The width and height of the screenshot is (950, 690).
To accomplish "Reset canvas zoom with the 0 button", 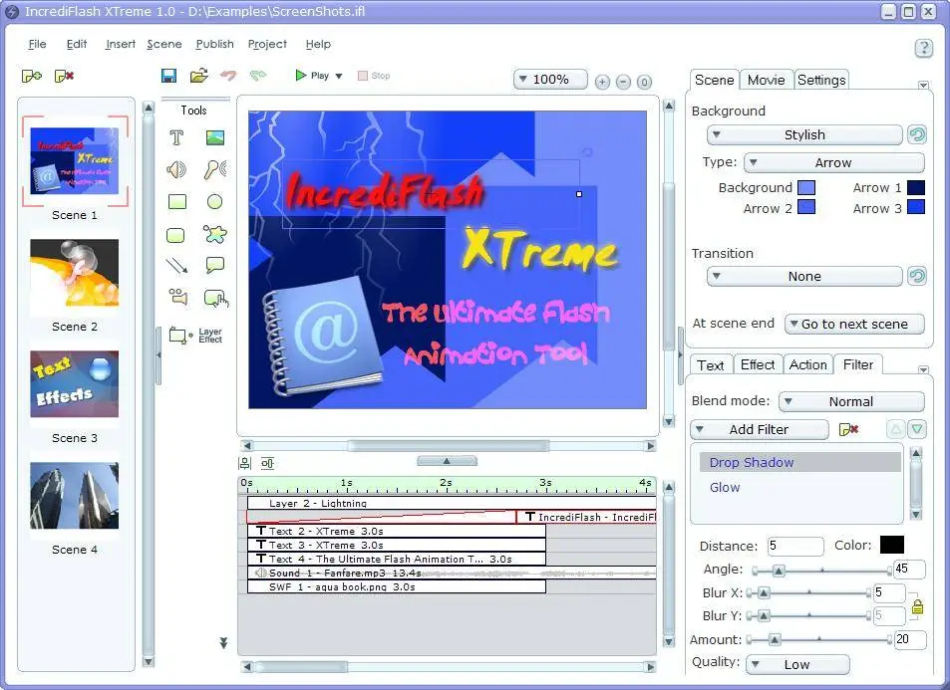I will point(644,82).
